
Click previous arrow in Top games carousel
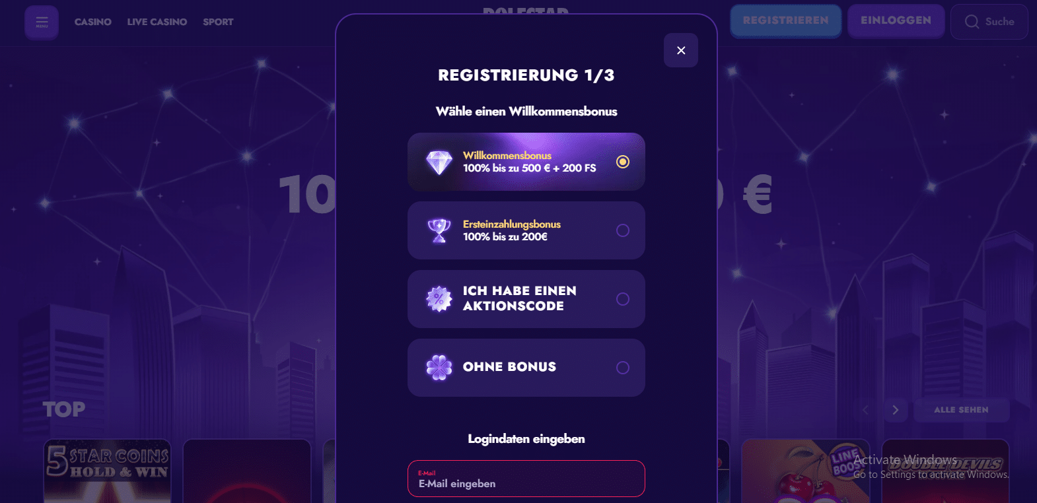(x=866, y=410)
